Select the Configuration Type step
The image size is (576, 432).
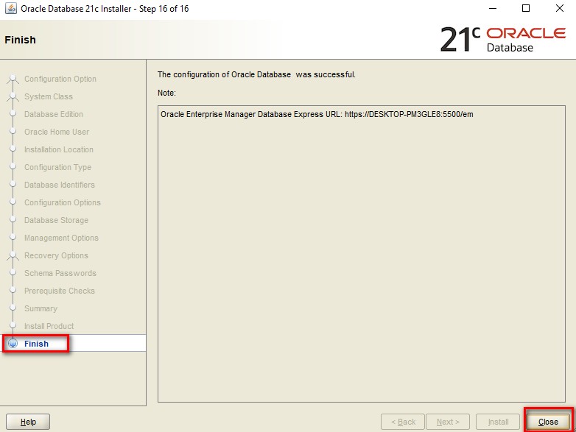(x=57, y=167)
